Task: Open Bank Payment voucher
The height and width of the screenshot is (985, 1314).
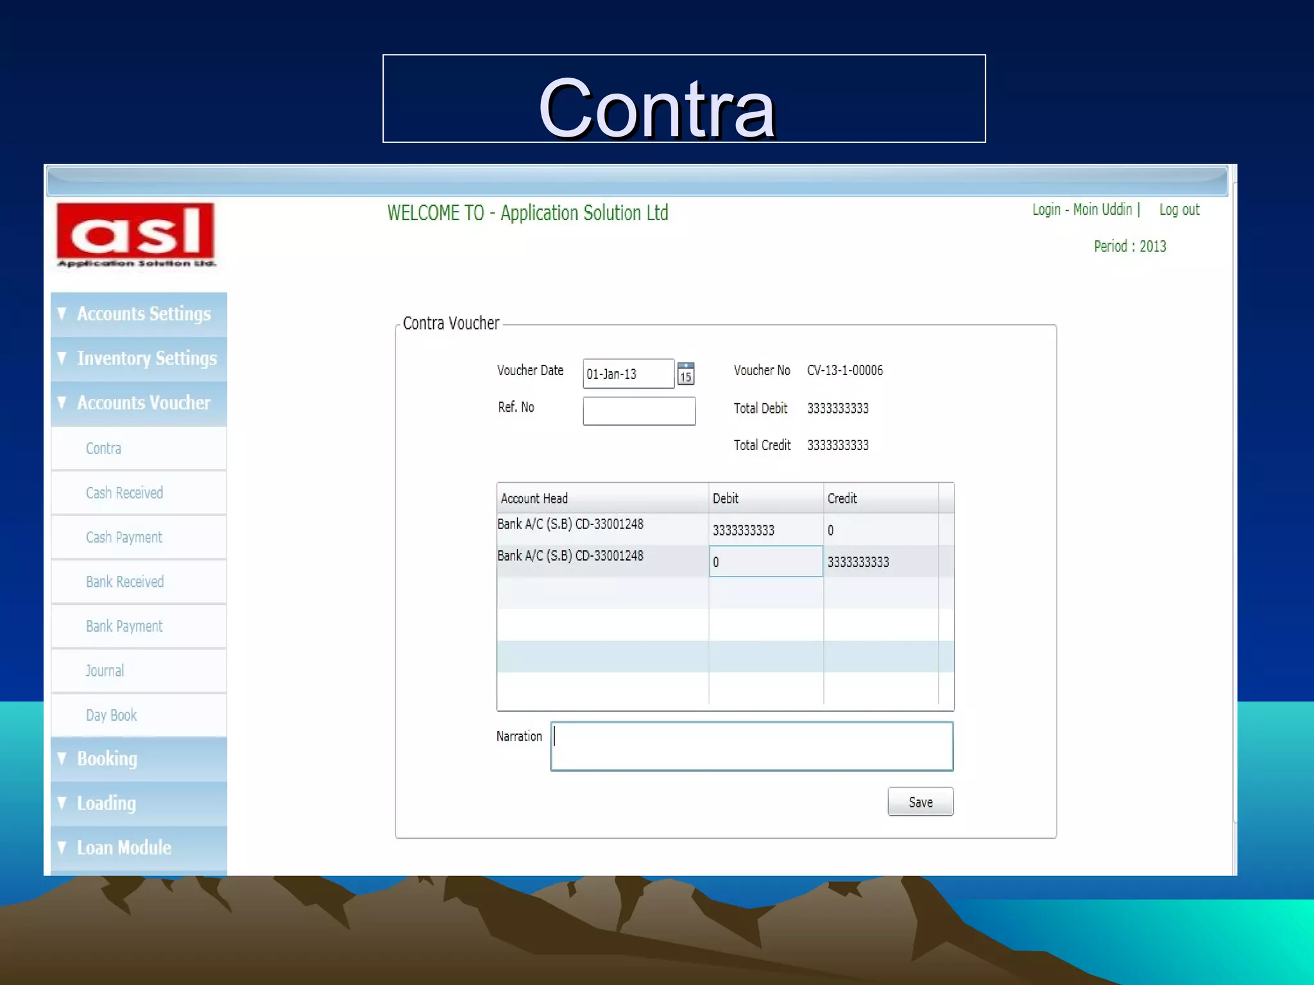Action: point(139,626)
